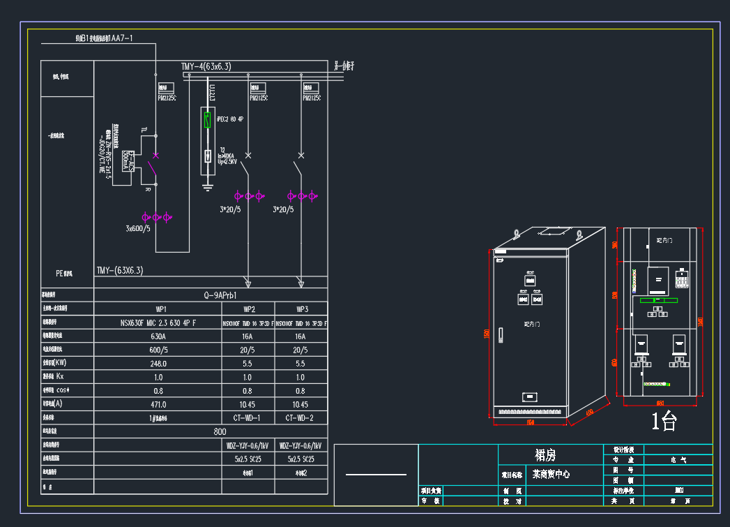Click 20/5 table cell under WP2
Viewport: 730px width, 527px height.
(x=248, y=350)
